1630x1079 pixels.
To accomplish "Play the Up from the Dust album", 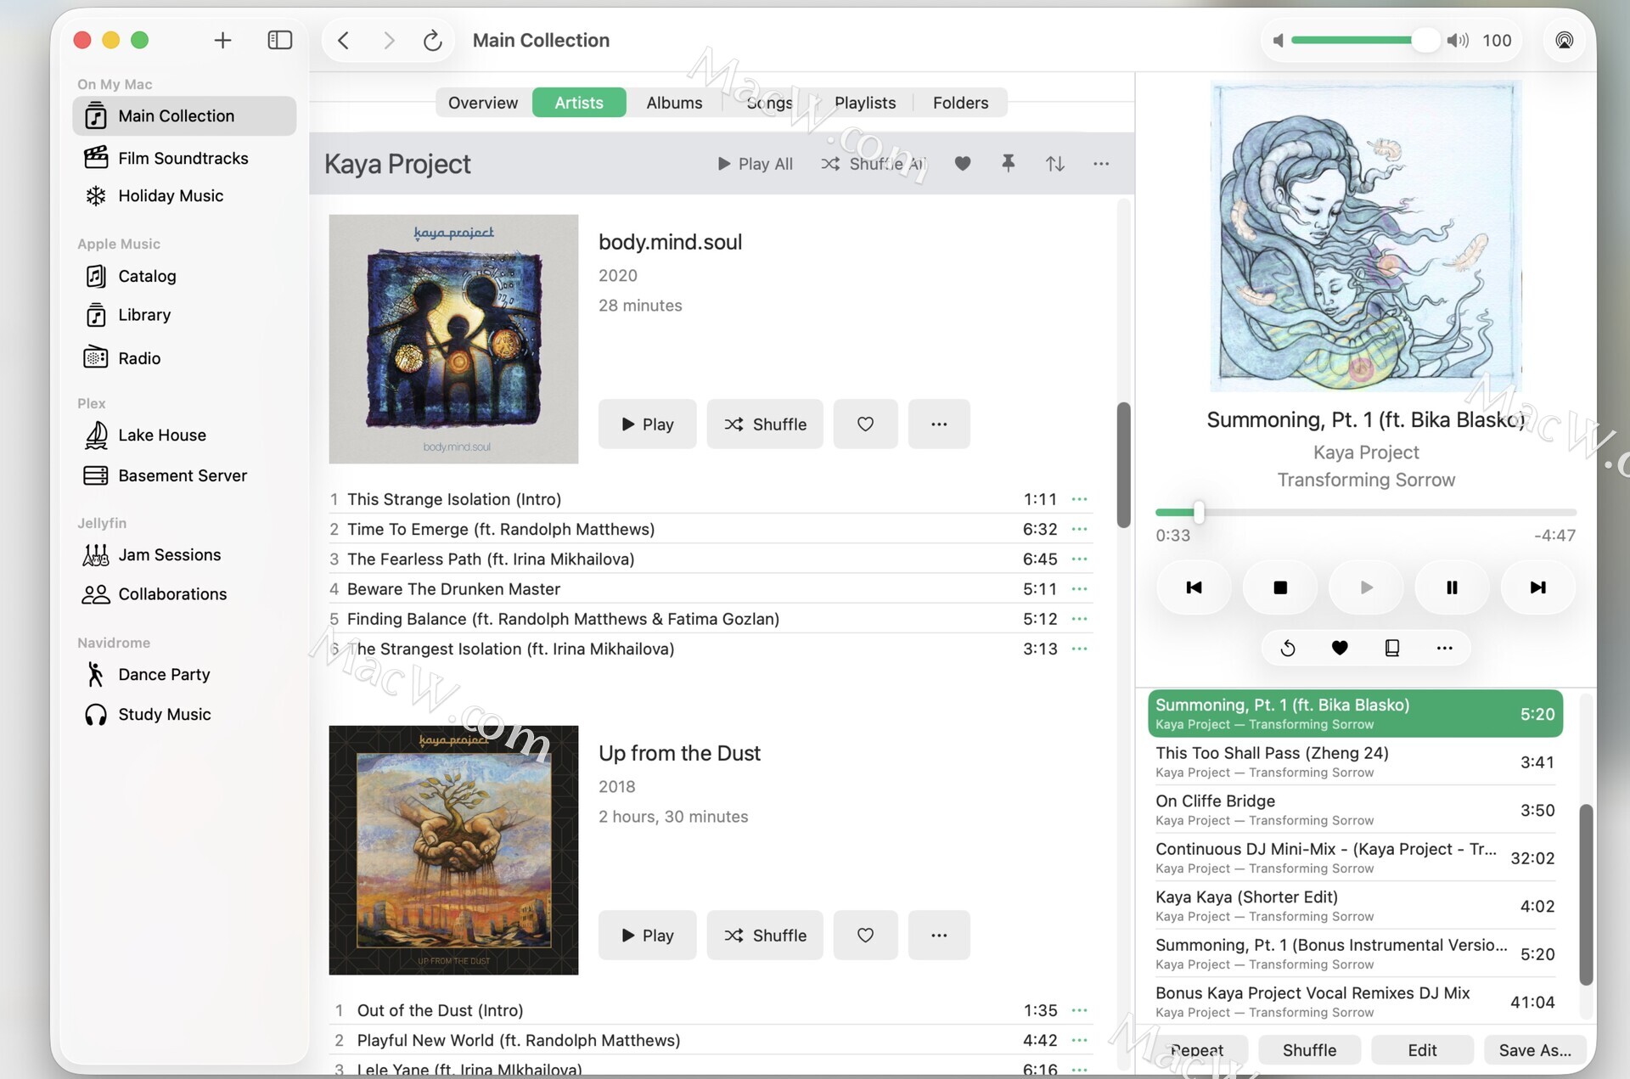I will [647, 935].
